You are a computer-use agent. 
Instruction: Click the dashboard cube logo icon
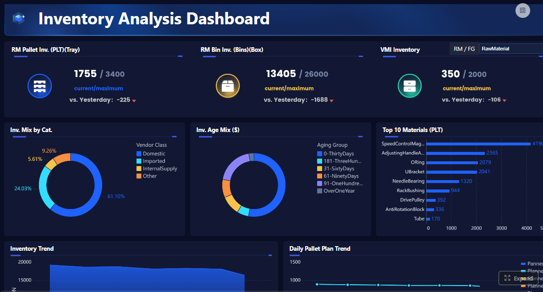pyautogui.click(x=19, y=18)
